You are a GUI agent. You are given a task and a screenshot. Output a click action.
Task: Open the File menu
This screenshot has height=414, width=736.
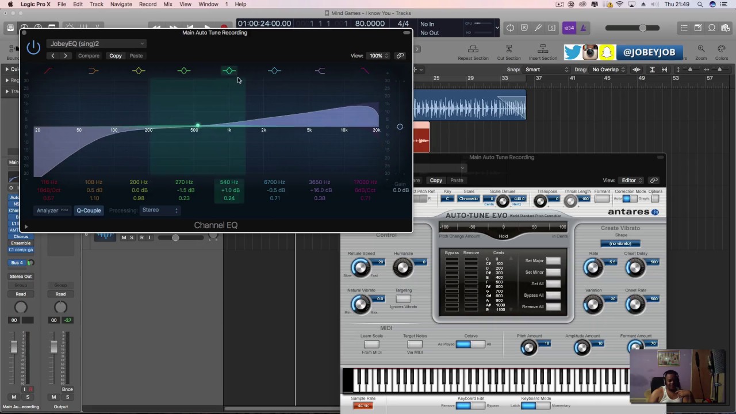click(62, 4)
